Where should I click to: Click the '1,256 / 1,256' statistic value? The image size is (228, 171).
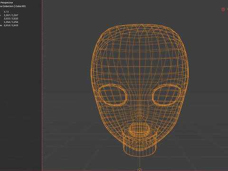[11, 22]
